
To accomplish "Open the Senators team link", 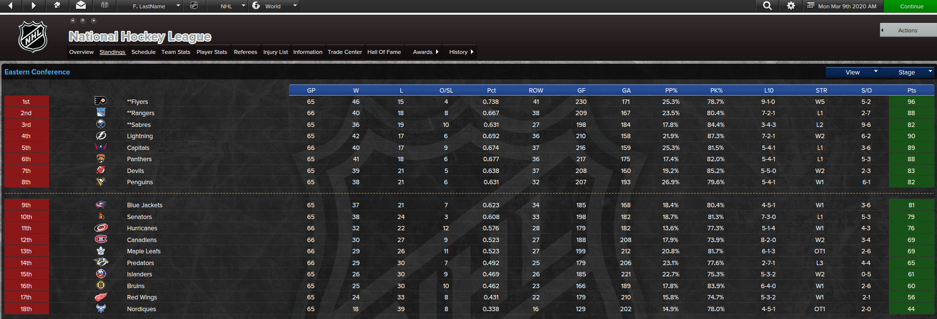I will (139, 217).
